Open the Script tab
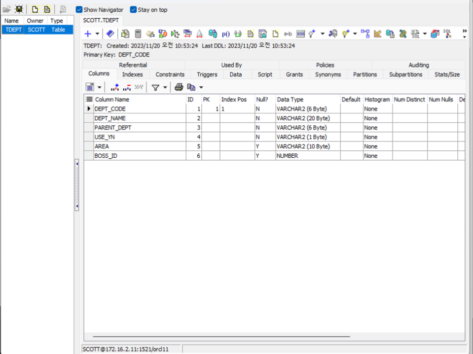 265,74
